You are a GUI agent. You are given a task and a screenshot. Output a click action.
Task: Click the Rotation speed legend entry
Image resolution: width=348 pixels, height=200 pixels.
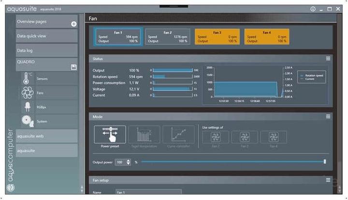(312, 75)
